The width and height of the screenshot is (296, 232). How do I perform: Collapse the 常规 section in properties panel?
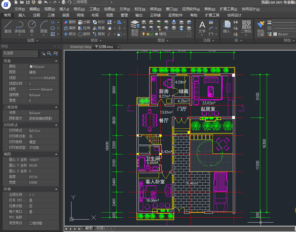[57, 61]
